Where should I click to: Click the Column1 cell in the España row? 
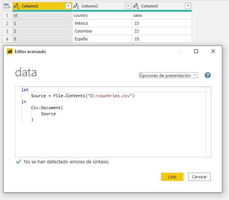[43, 39]
